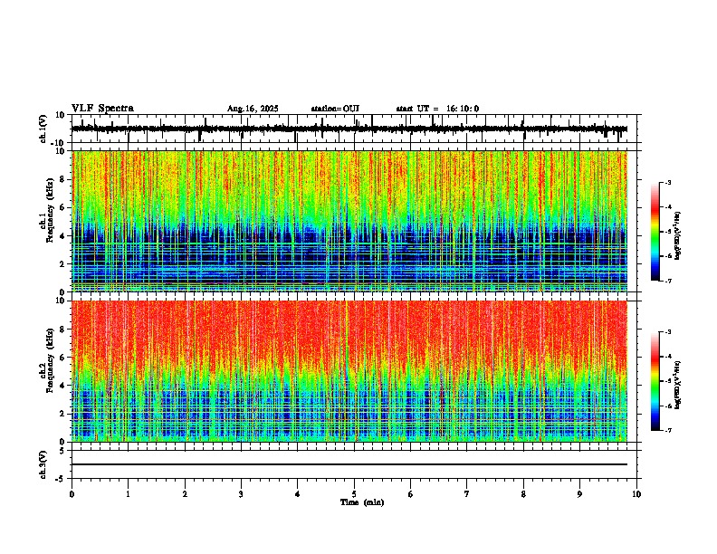
Task: Click time axis tick label '9'
Action: coord(579,494)
